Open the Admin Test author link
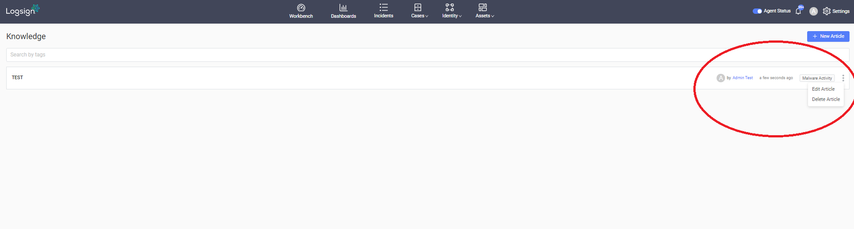Image resolution: width=854 pixels, height=229 pixels. pos(742,78)
